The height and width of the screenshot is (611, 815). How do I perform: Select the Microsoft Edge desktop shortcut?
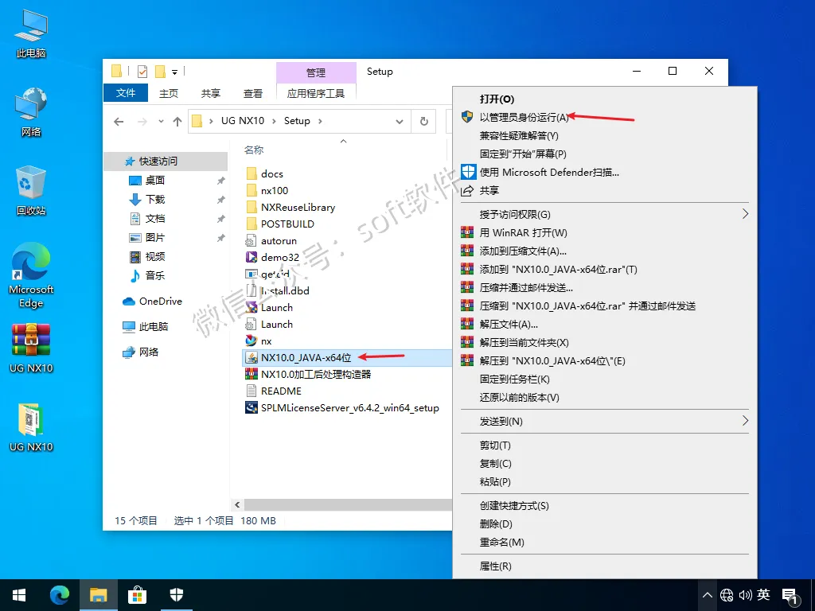pos(31,275)
